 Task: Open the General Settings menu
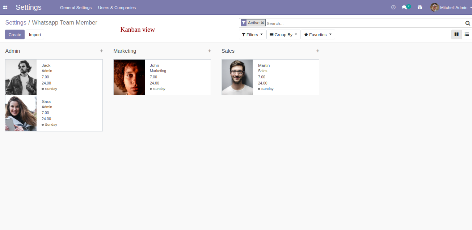[x=76, y=8]
